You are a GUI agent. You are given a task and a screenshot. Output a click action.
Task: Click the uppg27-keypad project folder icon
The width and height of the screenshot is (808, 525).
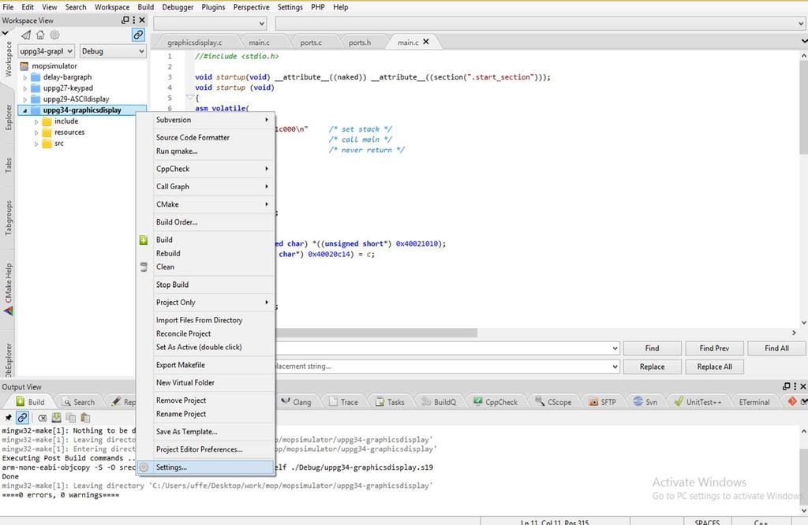pos(36,88)
